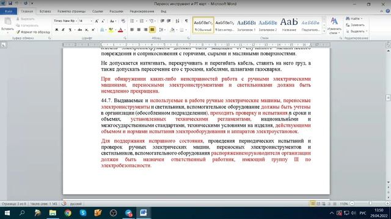The width and height of the screenshot is (391, 219).
Task: Zoom out with minus button
Action: [x=352, y=204]
